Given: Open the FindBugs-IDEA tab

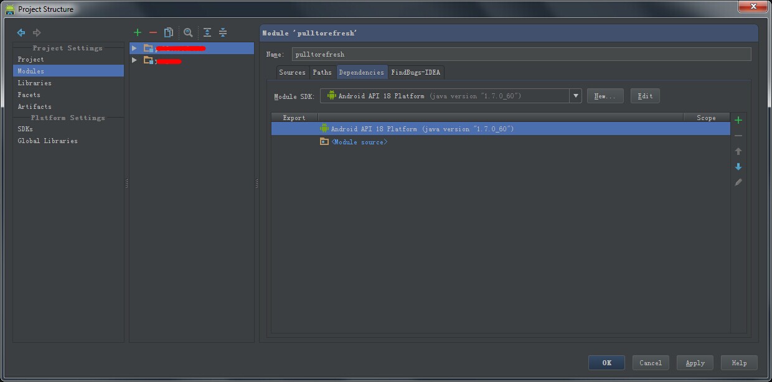Looking at the screenshot, I should (x=415, y=72).
